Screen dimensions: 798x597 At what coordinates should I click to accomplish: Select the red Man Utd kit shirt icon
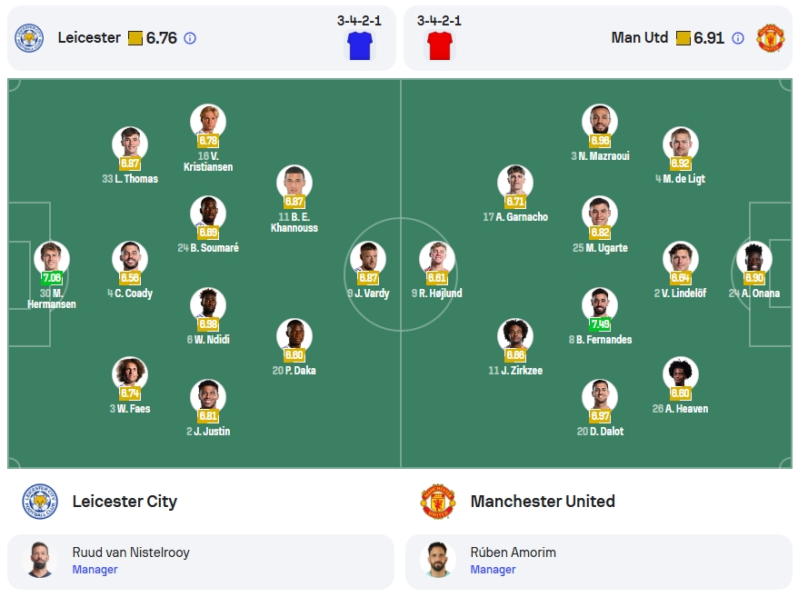coord(440,45)
